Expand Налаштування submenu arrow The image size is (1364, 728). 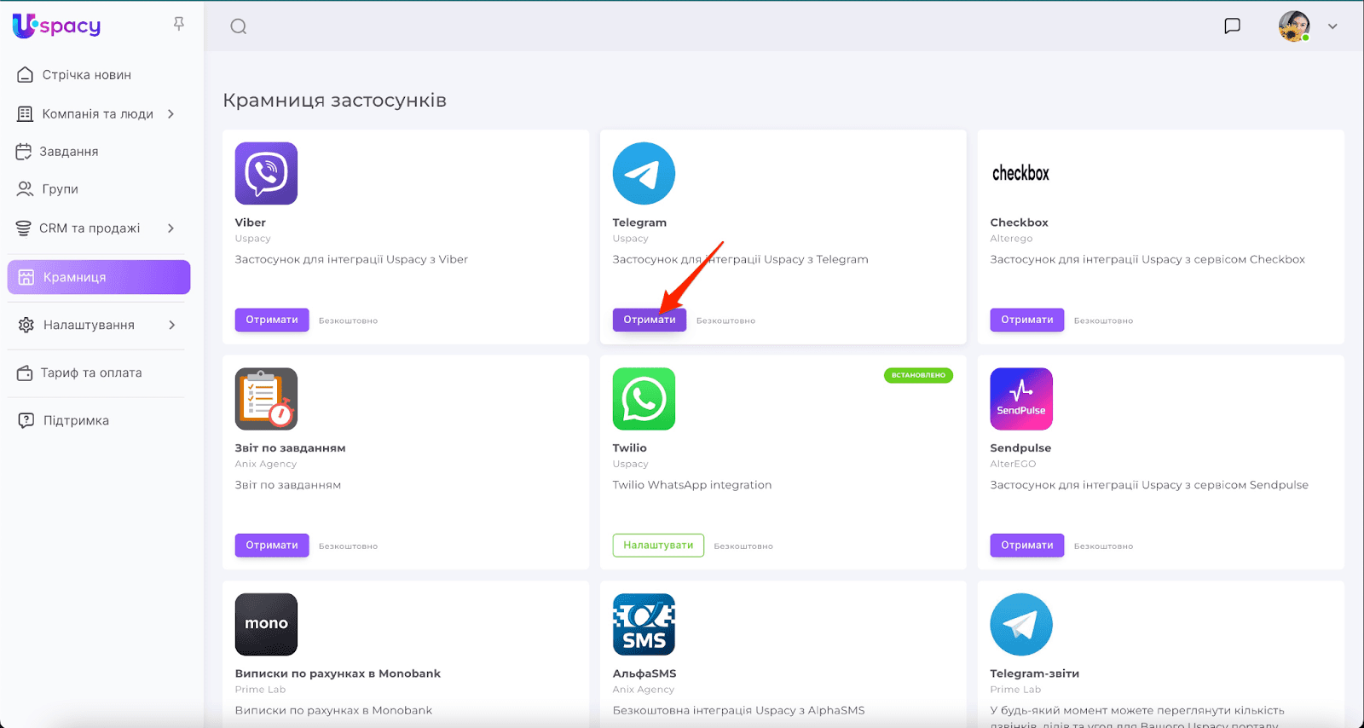(x=172, y=325)
